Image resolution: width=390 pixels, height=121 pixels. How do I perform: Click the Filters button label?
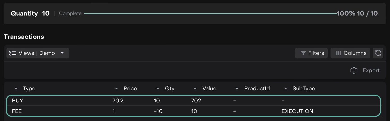(x=316, y=53)
